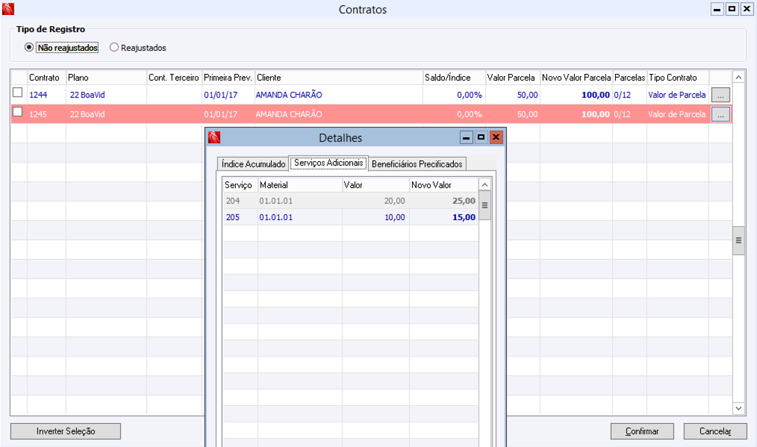The image size is (757, 447).
Task: Click the Contratos window app icon
Action: [x=9, y=10]
